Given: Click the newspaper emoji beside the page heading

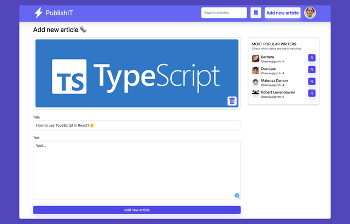Looking at the screenshot, I should coord(83,30).
